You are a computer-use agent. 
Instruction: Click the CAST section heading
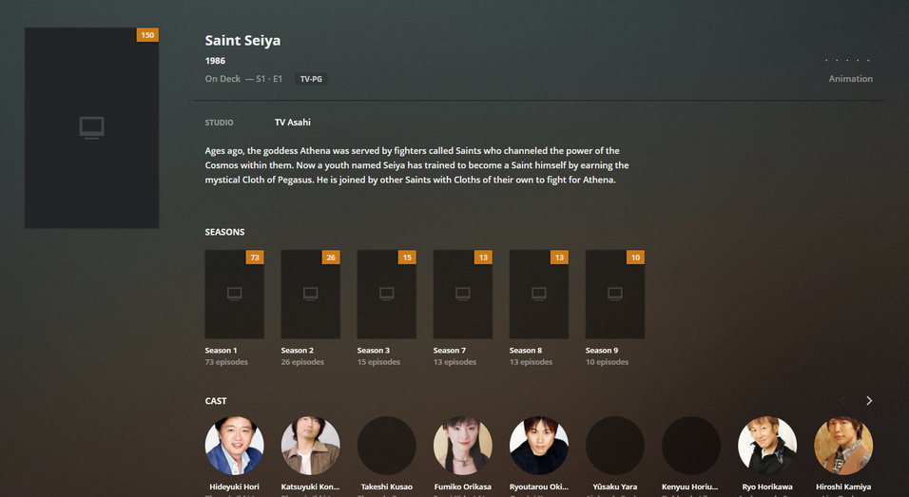click(x=216, y=401)
